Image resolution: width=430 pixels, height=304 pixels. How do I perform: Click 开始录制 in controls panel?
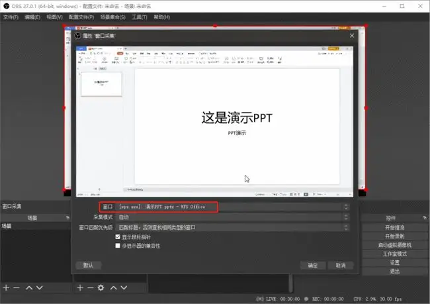[395, 236]
